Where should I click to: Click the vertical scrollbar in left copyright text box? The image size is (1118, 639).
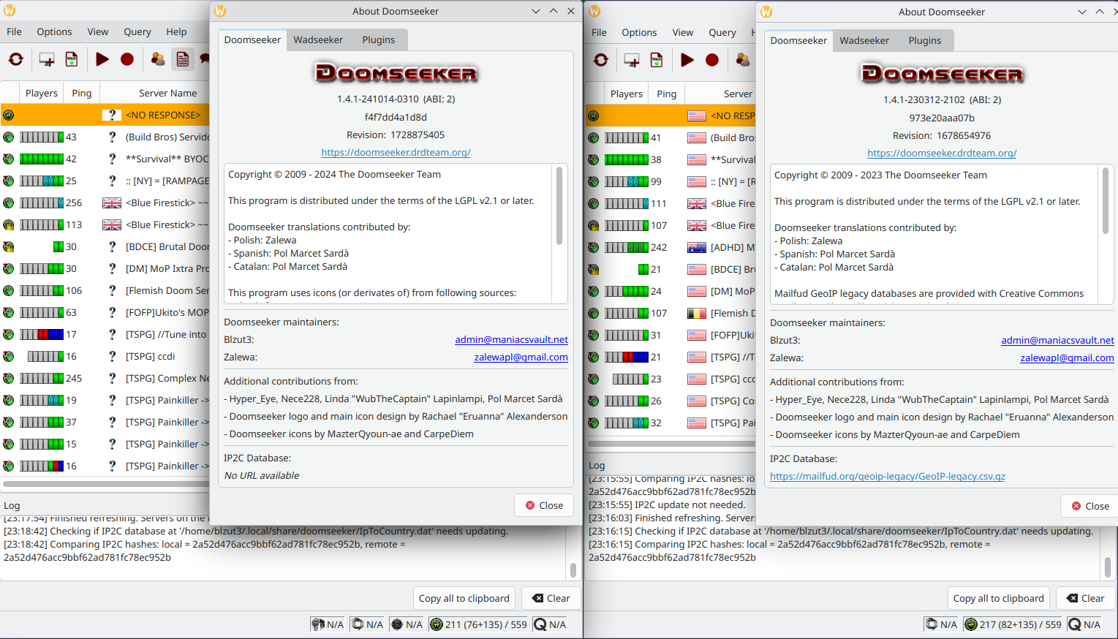[559, 206]
